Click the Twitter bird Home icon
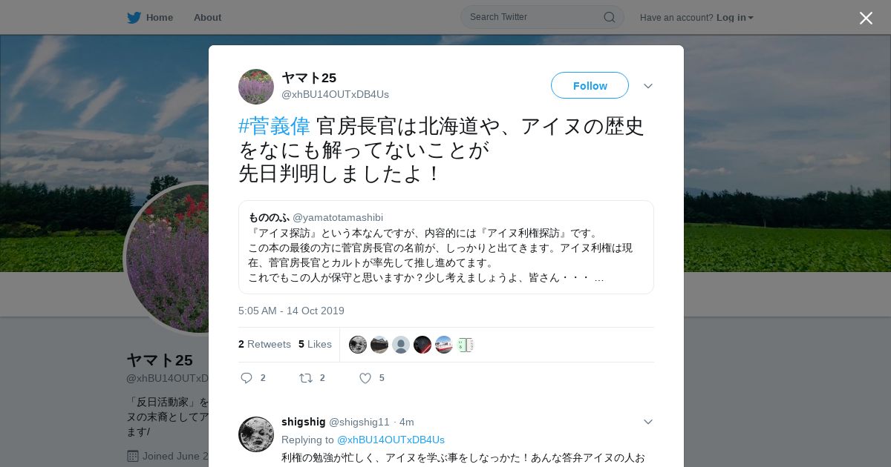891x467 pixels. click(x=134, y=17)
